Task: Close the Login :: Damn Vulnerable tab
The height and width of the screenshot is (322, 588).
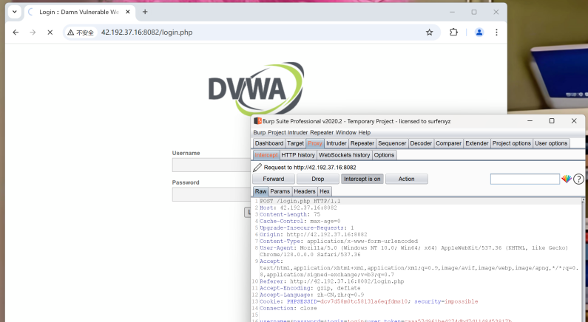Action: 127,12
